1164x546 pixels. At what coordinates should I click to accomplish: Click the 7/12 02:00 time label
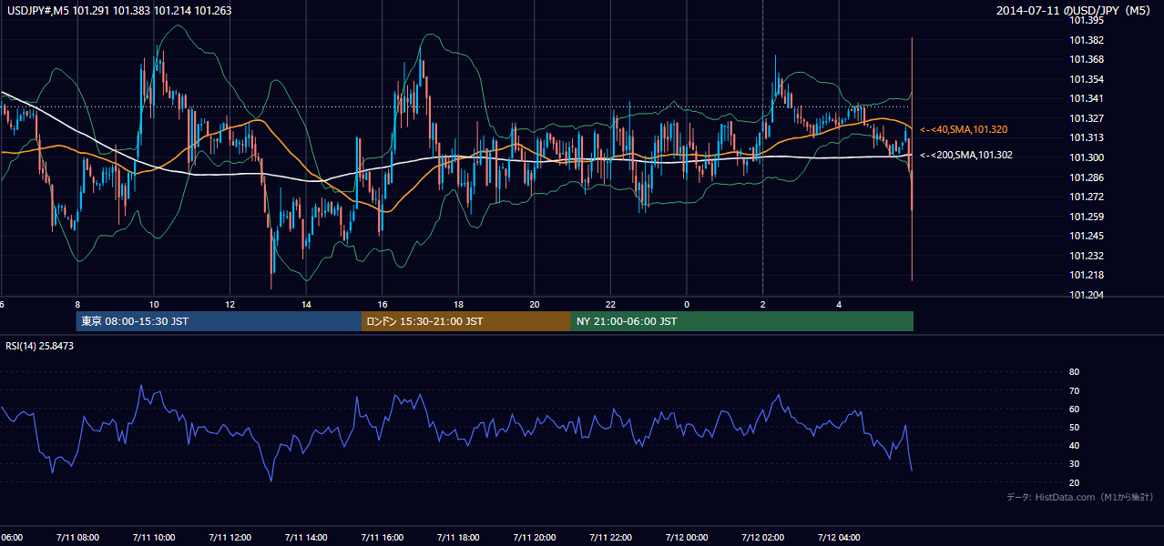coord(763,538)
